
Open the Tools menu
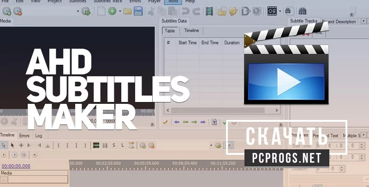click(173, 1)
